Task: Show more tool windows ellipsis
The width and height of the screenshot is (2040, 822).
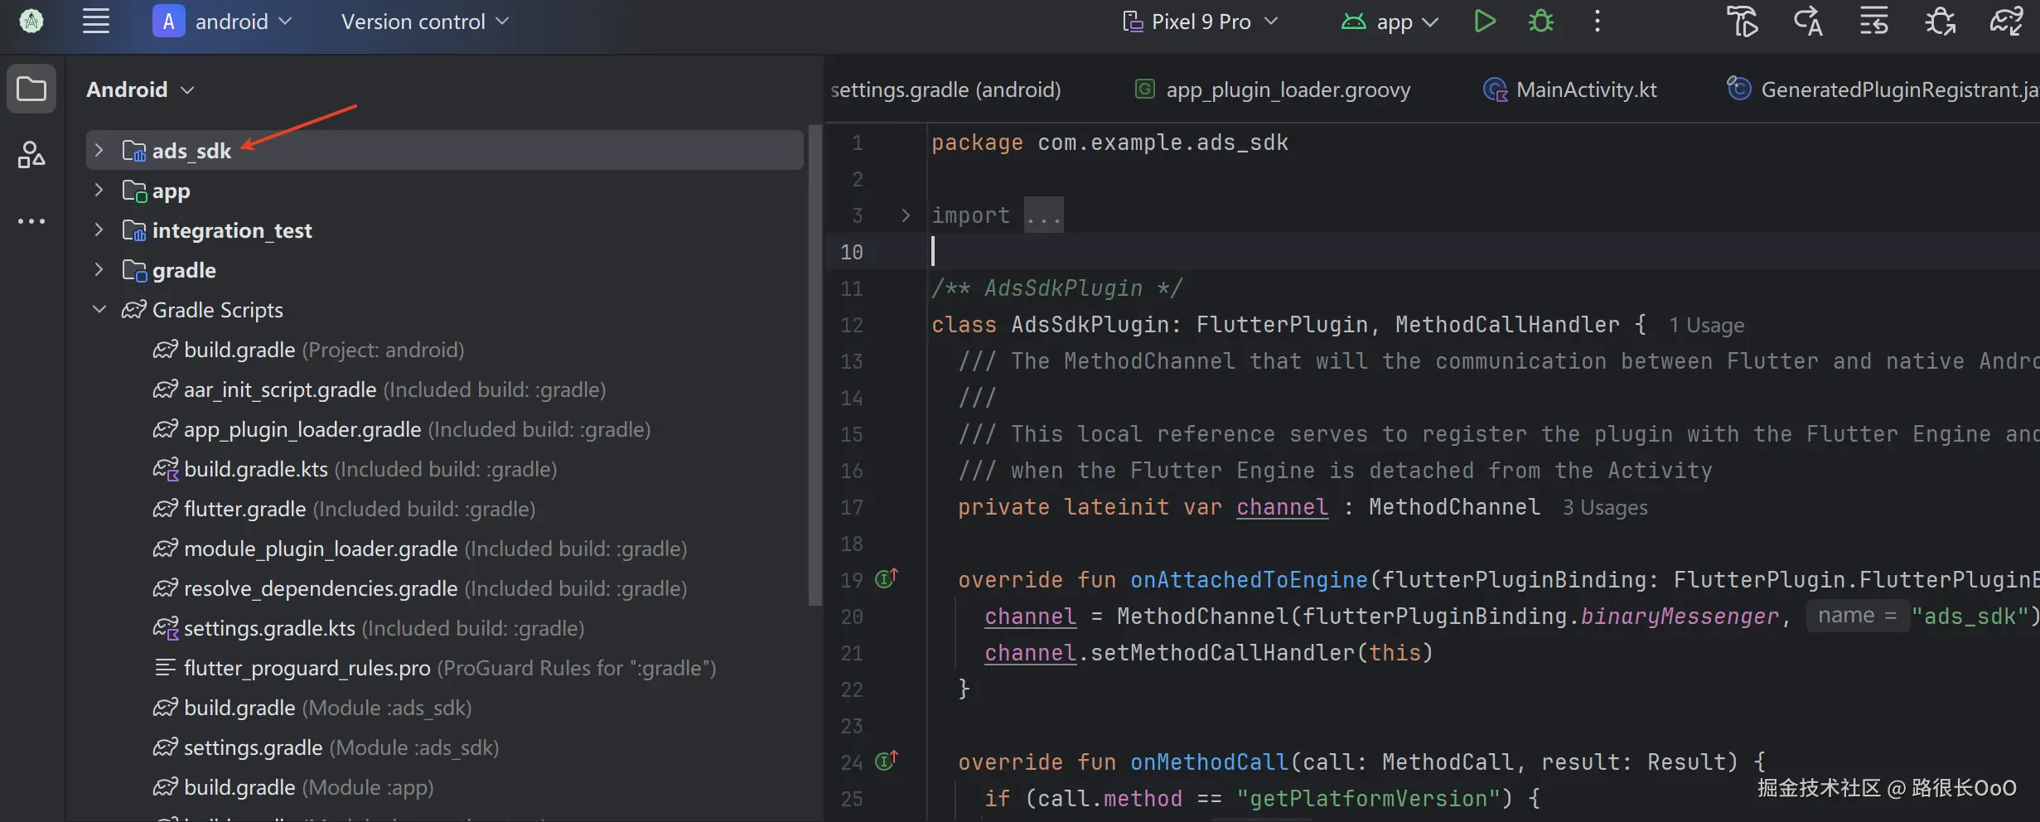Action: 31,221
